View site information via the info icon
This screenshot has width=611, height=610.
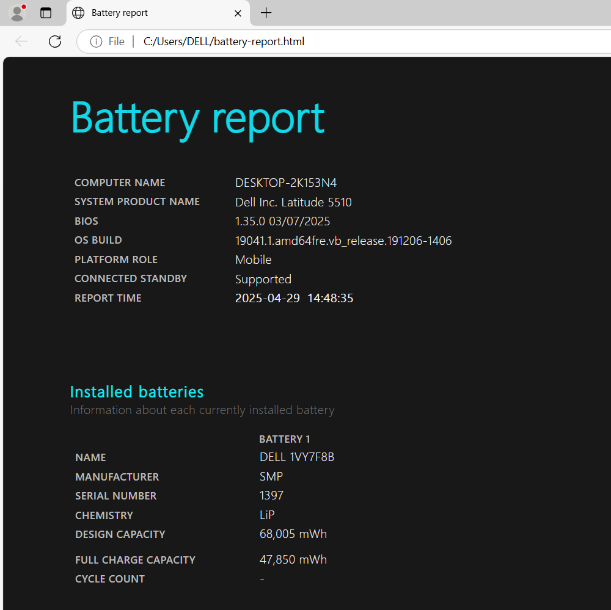[96, 42]
